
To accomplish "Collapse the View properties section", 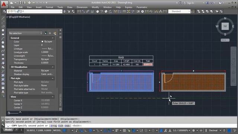I will [x=53, y=97].
